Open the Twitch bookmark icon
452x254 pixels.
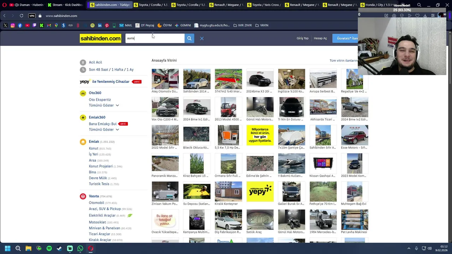34,25
